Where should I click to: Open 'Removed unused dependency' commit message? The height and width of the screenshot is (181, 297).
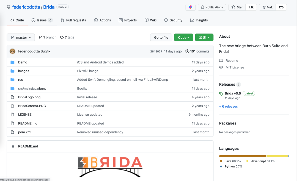[x=100, y=132]
